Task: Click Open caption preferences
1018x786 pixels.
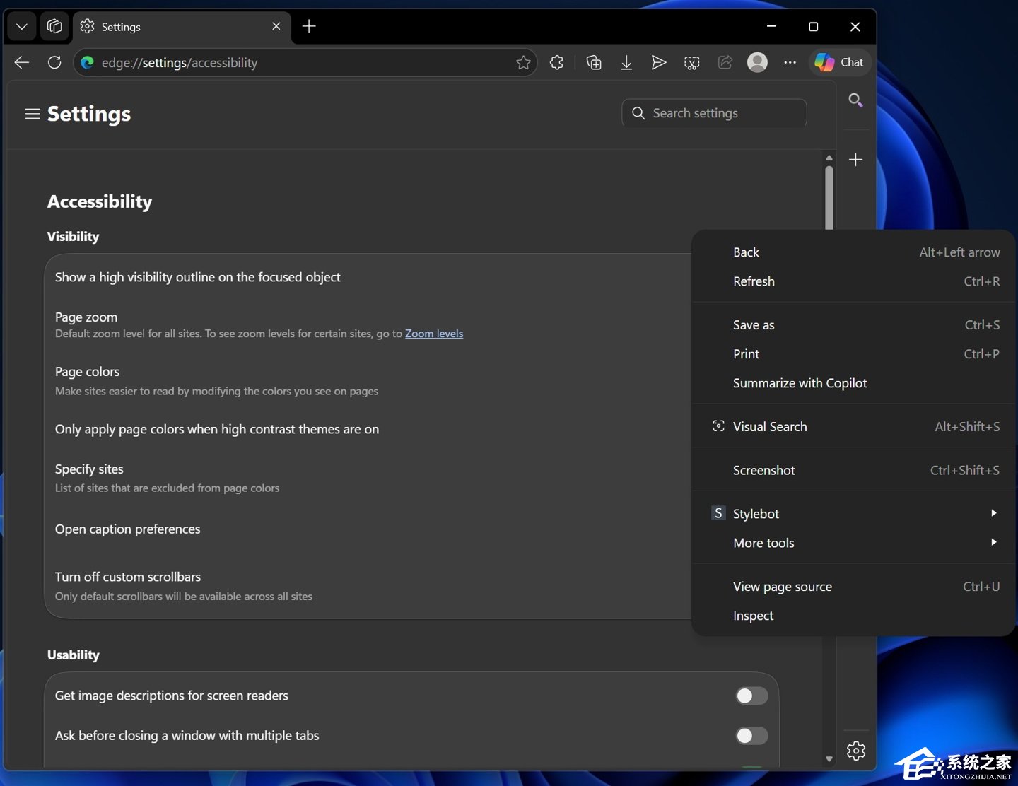Action: (x=368, y=529)
